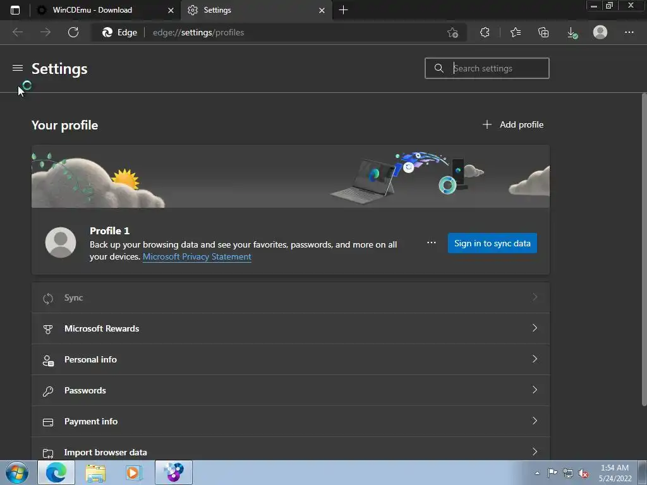Expand Microsoft Rewards chevron arrow
647x485 pixels.
[x=535, y=328]
